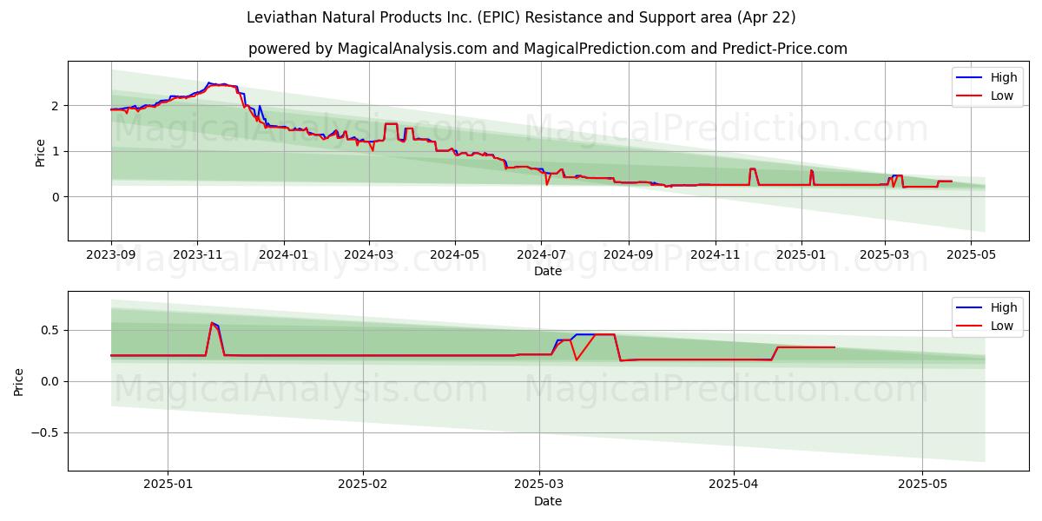Image resolution: width=1042 pixels, height=521 pixels.
Task: Click the '2024-03' x-axis label of top chart
Action: (369, 255)
